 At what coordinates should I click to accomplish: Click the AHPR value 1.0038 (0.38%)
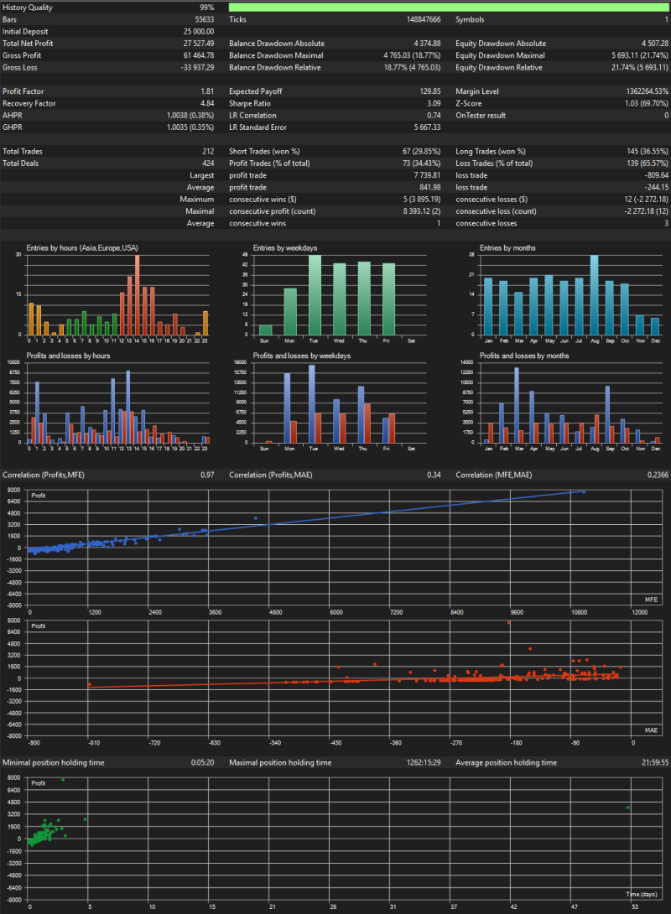pos(190,116)
